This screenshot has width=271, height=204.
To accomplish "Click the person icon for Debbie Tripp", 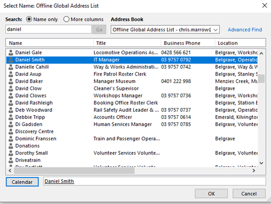I will click(11, 117).
